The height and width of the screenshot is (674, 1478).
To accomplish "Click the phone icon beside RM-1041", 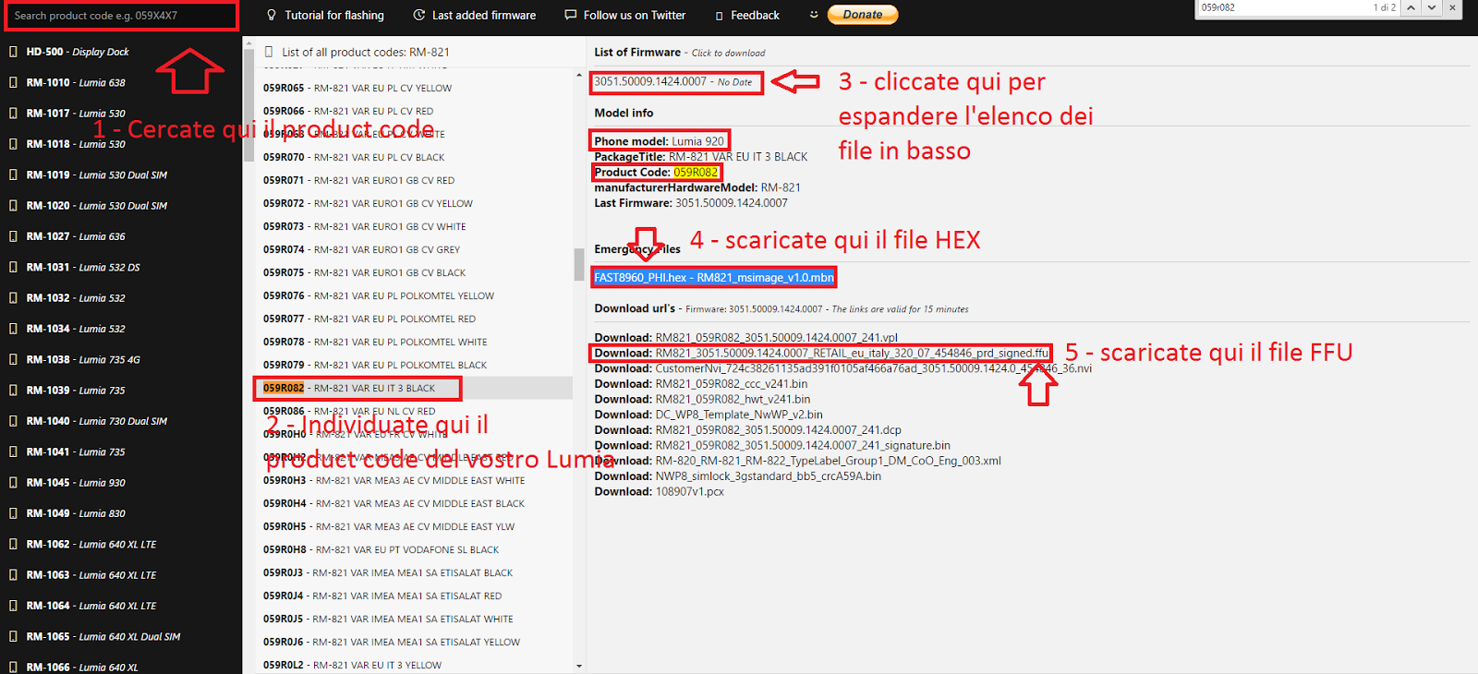I will 13,451.
